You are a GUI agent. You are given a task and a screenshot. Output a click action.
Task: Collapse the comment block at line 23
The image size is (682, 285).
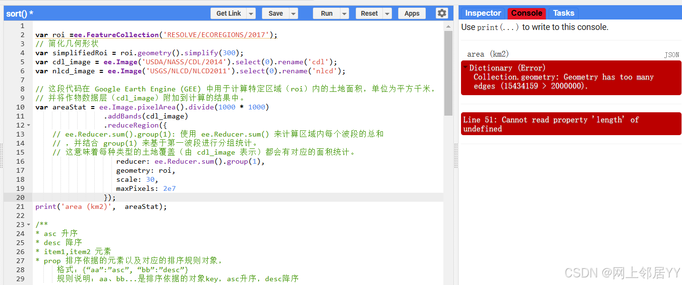click(x=28, y=224)
